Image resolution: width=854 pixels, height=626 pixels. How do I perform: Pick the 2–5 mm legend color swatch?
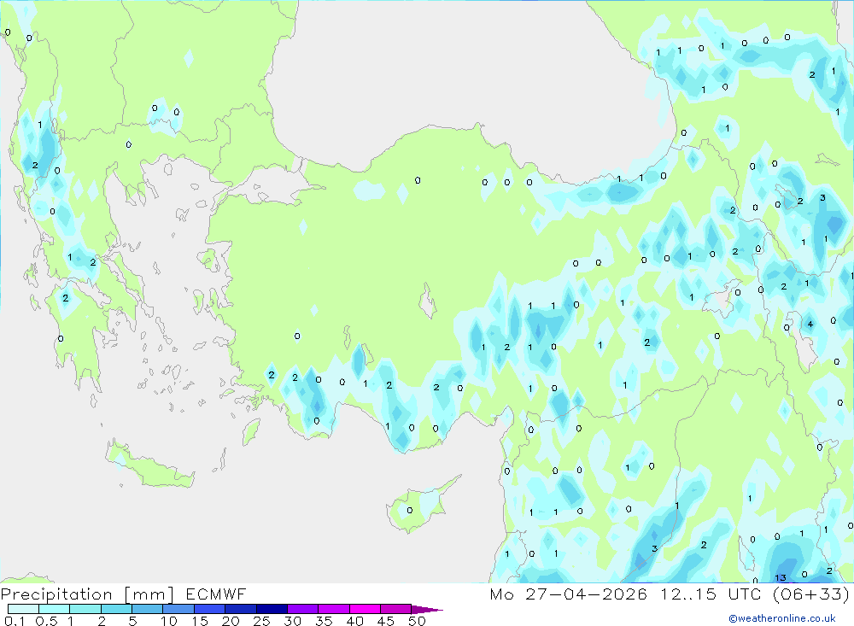116,609
